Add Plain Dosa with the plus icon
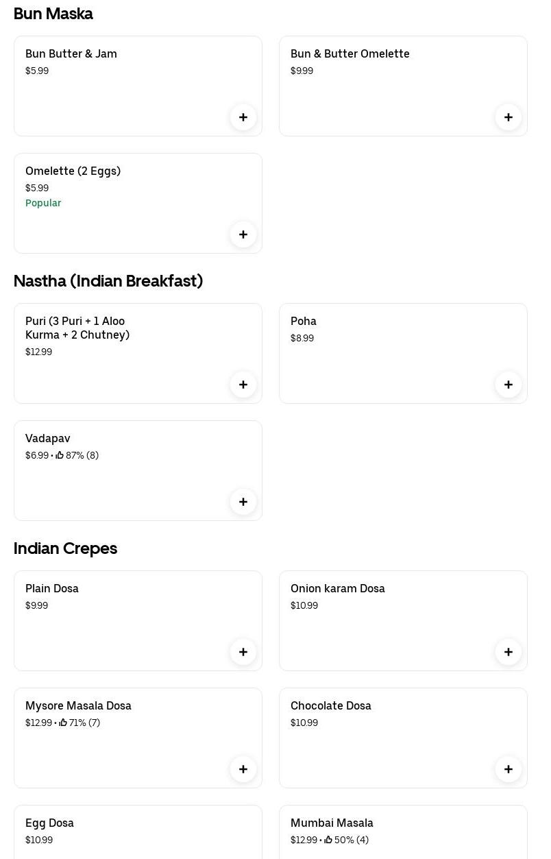 [243, 652]
